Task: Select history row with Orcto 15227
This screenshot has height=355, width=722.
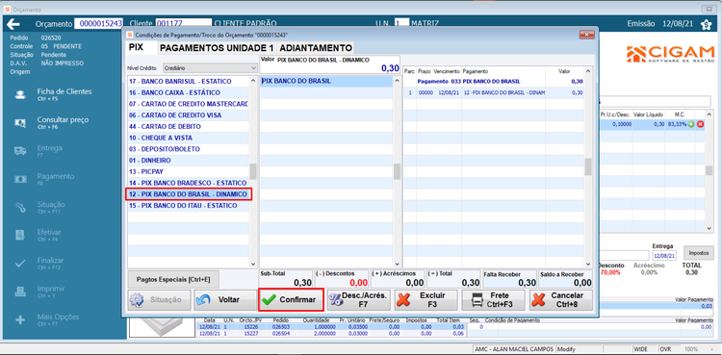Action: point(331,333)
